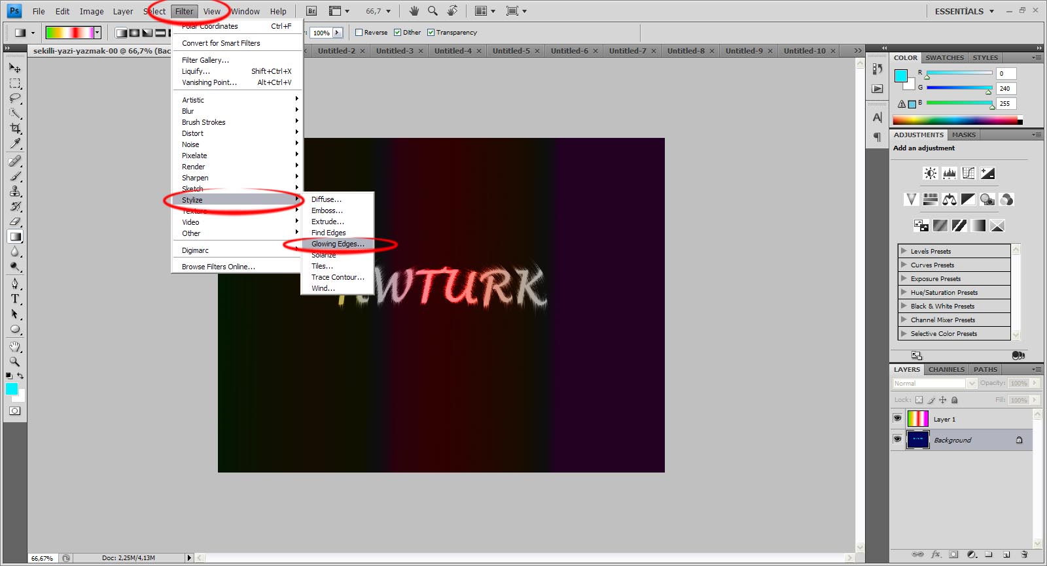Select the Clone Stamp tool
This screenshot has height=566, width=1047.
[15, 191]
